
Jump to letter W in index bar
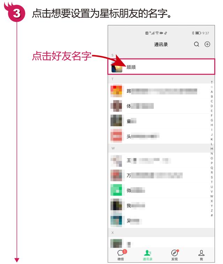coord(212,196)
